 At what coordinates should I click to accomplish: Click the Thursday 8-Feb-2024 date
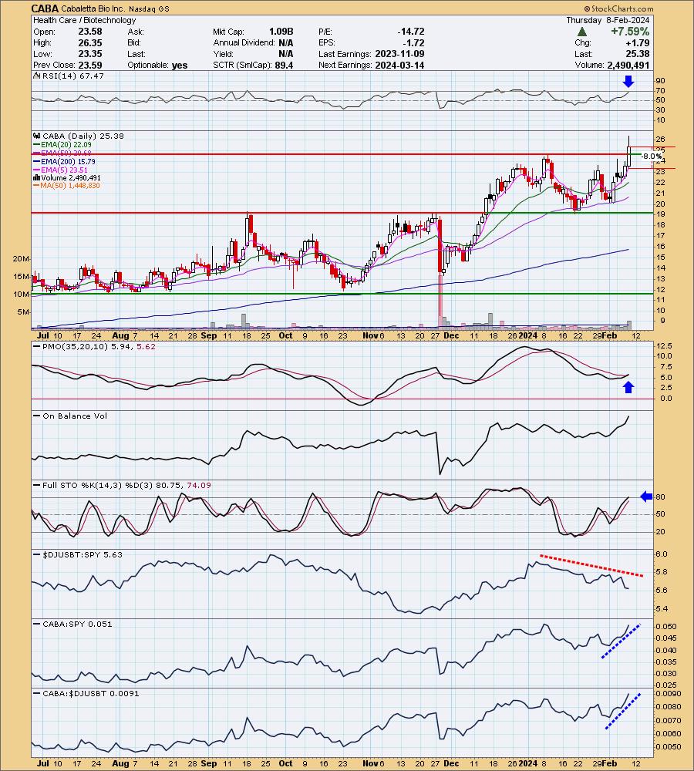tap(608, 20)
